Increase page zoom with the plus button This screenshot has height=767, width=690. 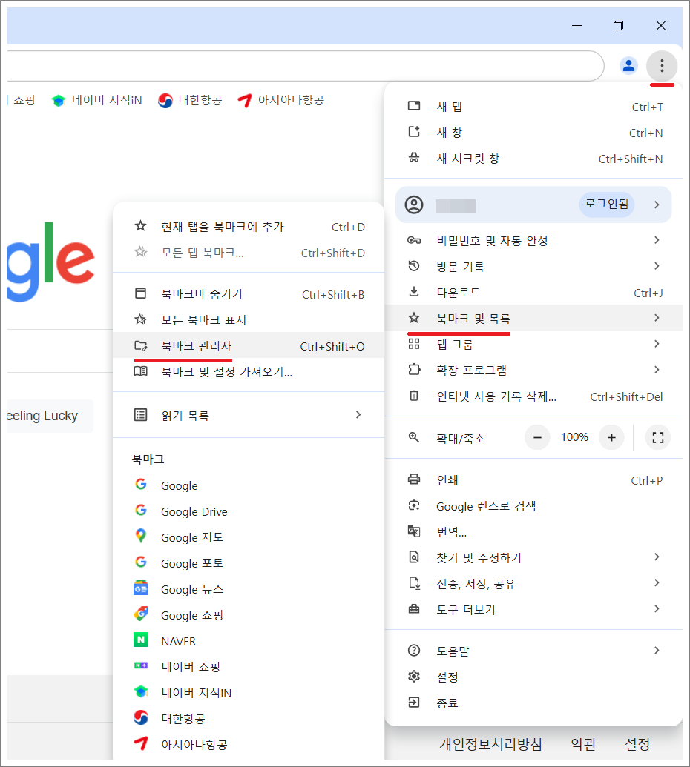(x=611, y=437)
